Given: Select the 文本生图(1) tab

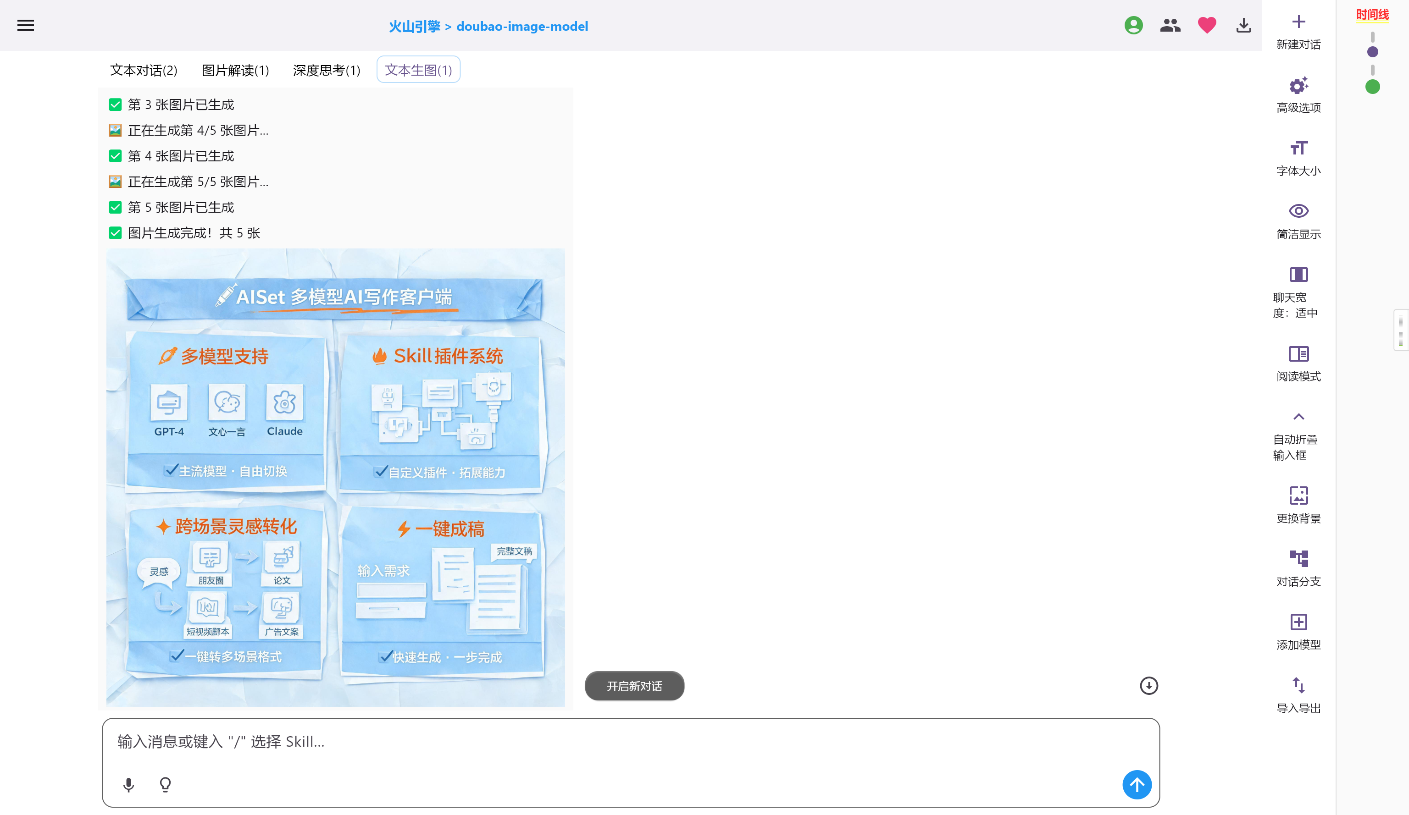Looking at the screenshot, I should click(x=418, y=70).
